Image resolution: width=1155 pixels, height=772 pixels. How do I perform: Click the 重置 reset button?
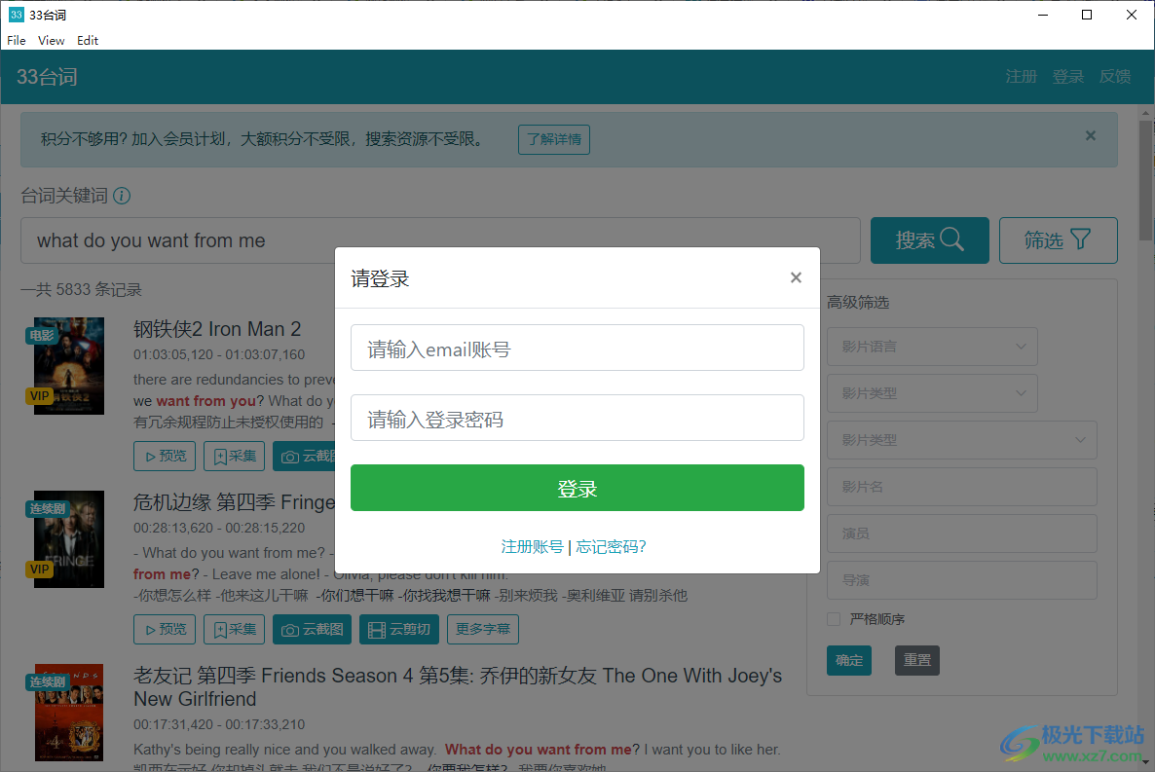click(x=917, y=660)
